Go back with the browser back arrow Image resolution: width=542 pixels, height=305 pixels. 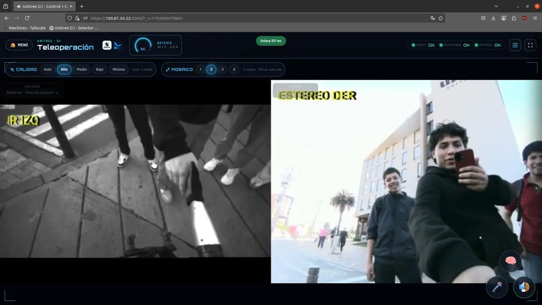pyautogui.click(x=7, y=18)
